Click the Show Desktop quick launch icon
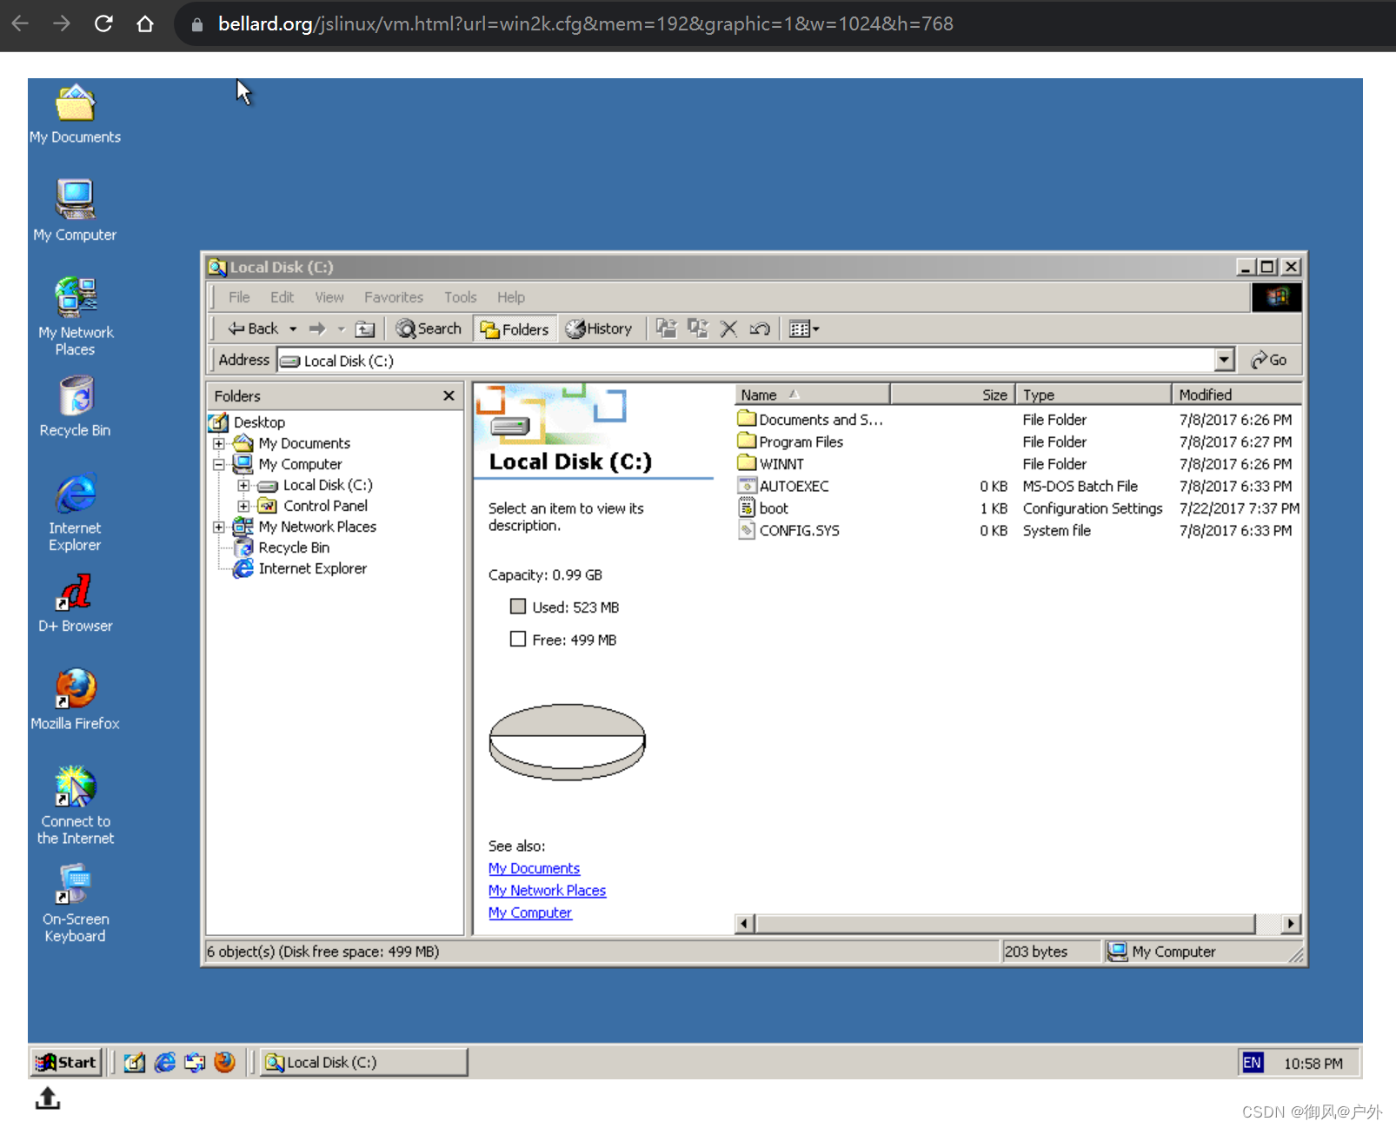 [x=134, y=1062]
